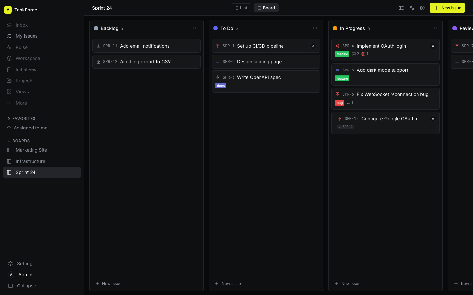The image size is (473, 295).
Task: Click the To Do column title
Action: tap(227, 28)
